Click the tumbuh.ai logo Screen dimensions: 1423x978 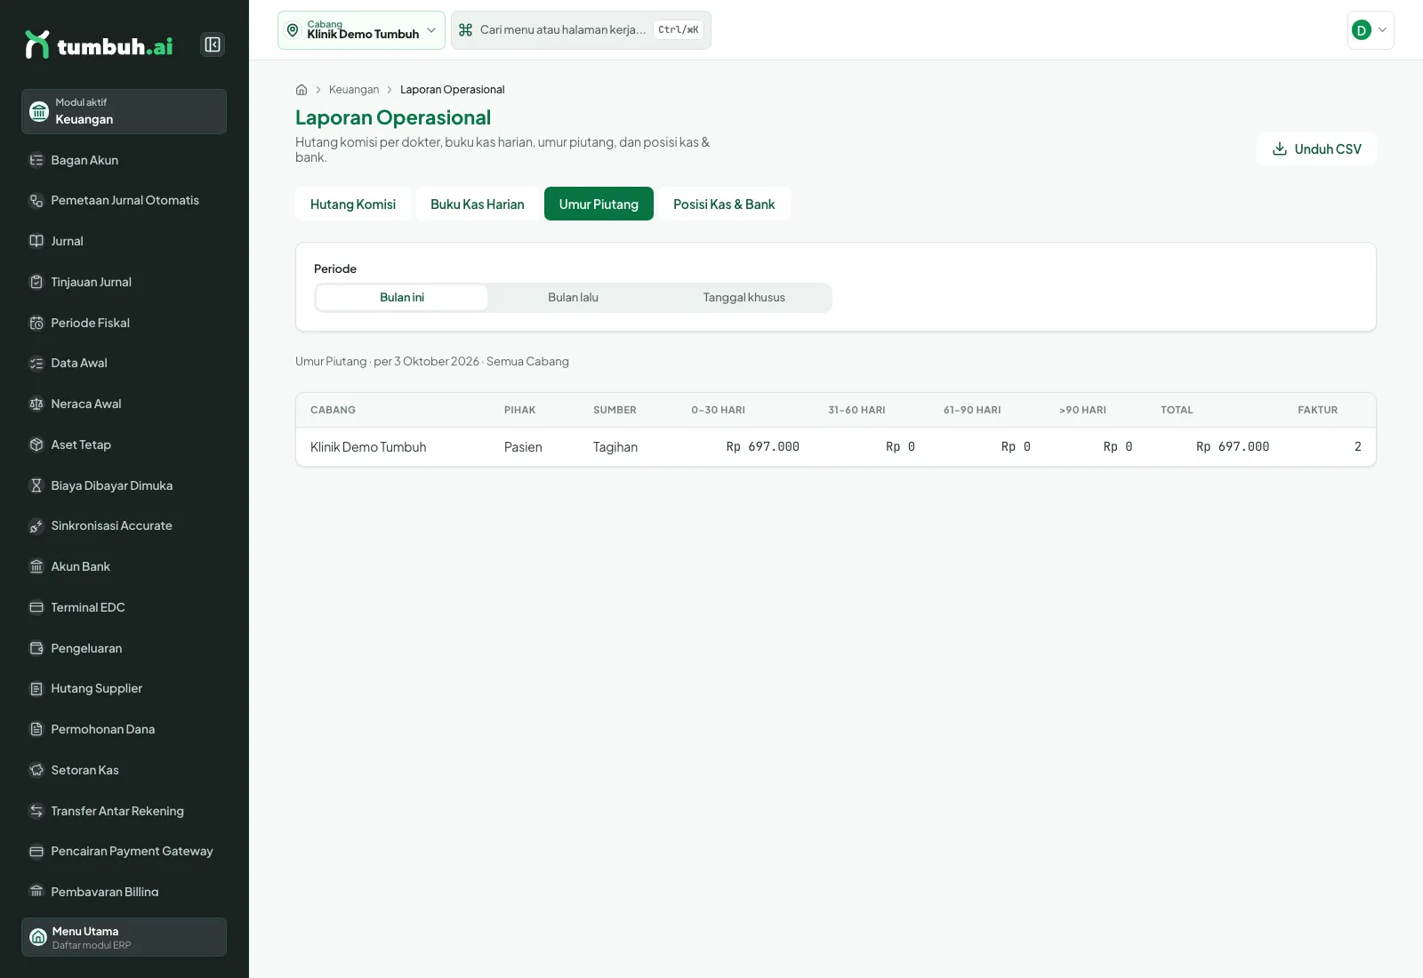99,45
